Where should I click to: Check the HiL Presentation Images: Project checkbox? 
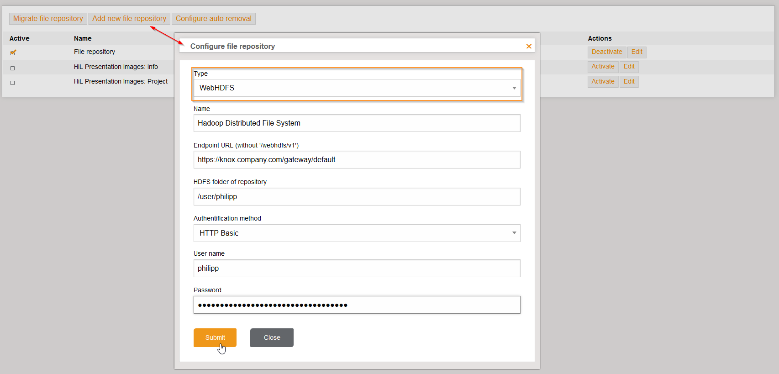coord(13,83)
